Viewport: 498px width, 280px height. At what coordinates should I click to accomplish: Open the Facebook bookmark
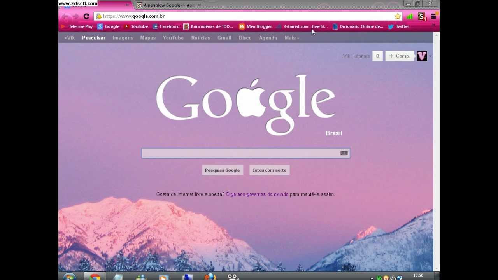(x=165, y=26)
